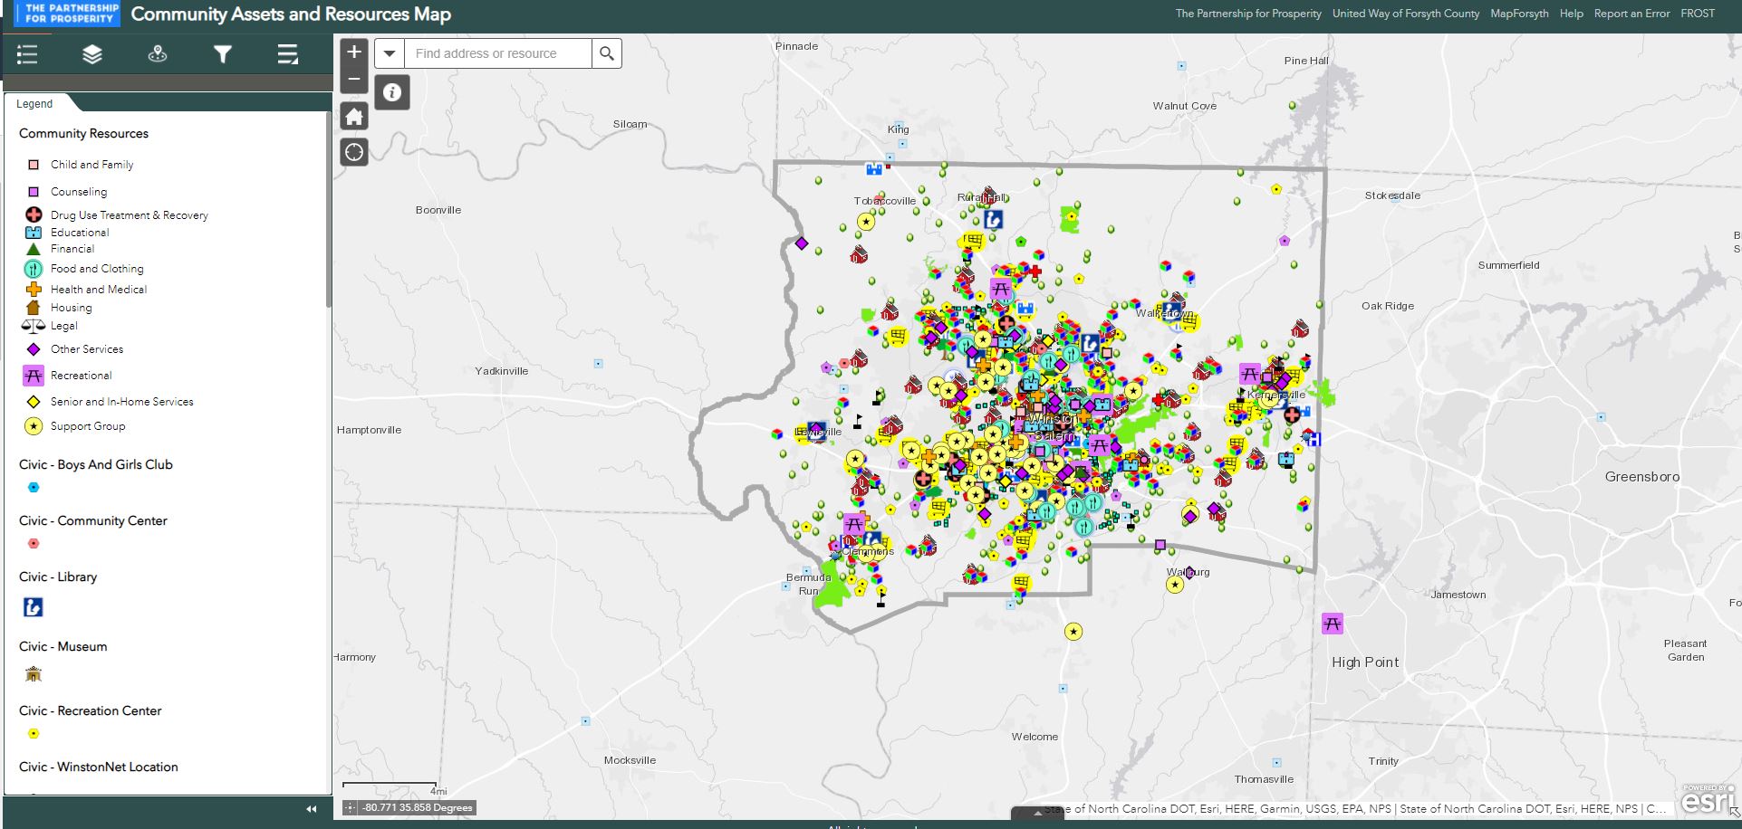This screenshot has height=829, width=1742.
Task: Open the Help menu item
Action: [x=1571, y=14]
